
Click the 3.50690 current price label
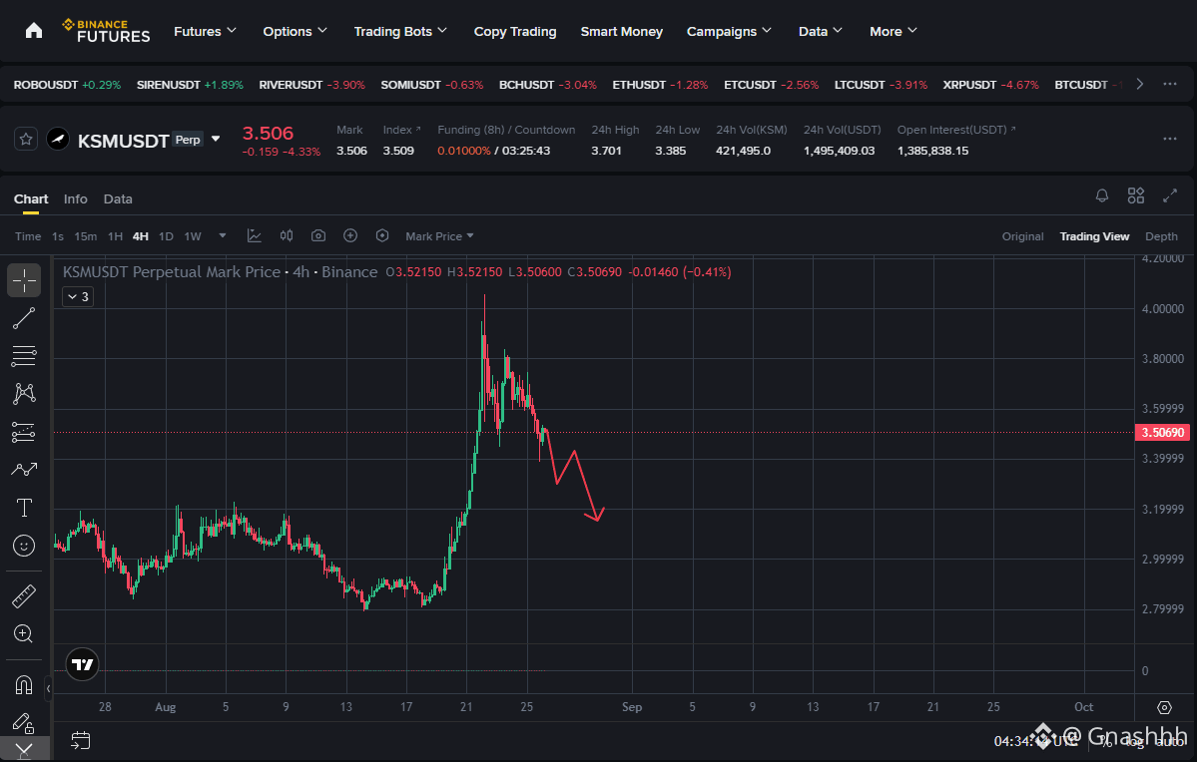1162,433
